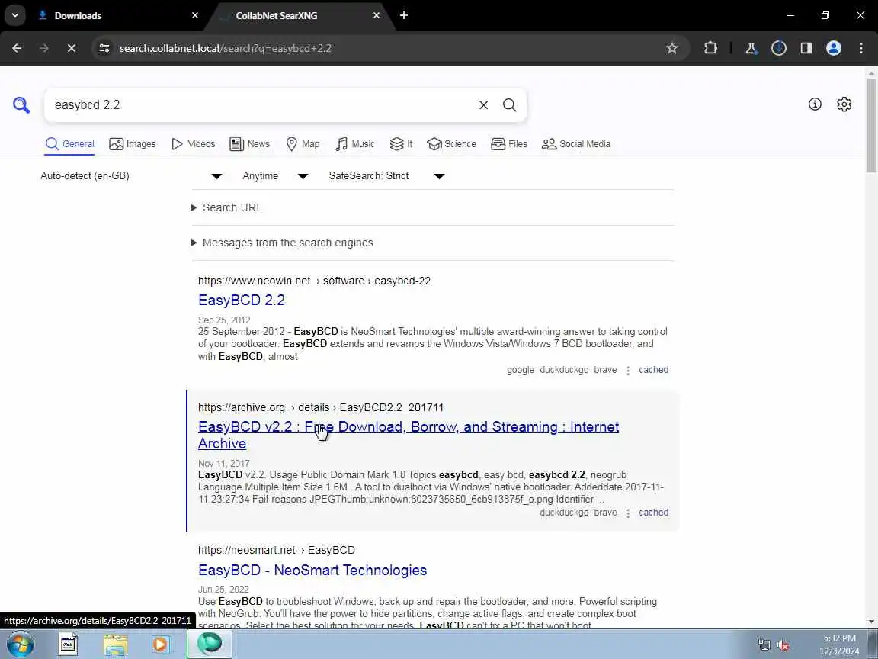
Task: Switch to It search category
Action: [x=401, y=144]
